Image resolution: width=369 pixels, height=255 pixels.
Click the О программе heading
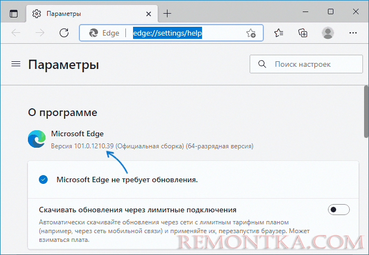coord(62,112)
